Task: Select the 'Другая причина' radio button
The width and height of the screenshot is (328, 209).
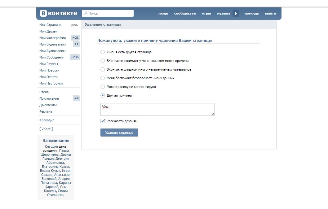Action: [x=103, y=95]
